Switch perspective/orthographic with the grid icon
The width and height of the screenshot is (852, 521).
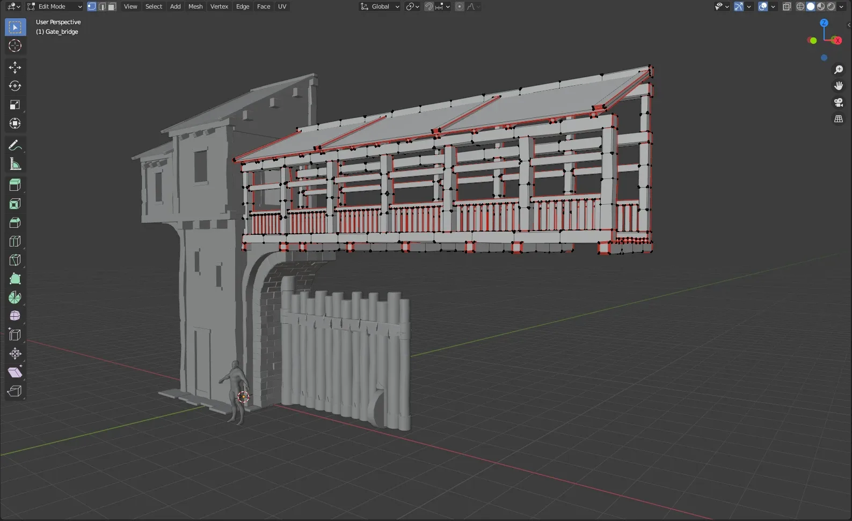point(838,118)
